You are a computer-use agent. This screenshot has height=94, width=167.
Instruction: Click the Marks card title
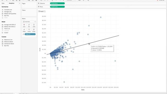24,19
